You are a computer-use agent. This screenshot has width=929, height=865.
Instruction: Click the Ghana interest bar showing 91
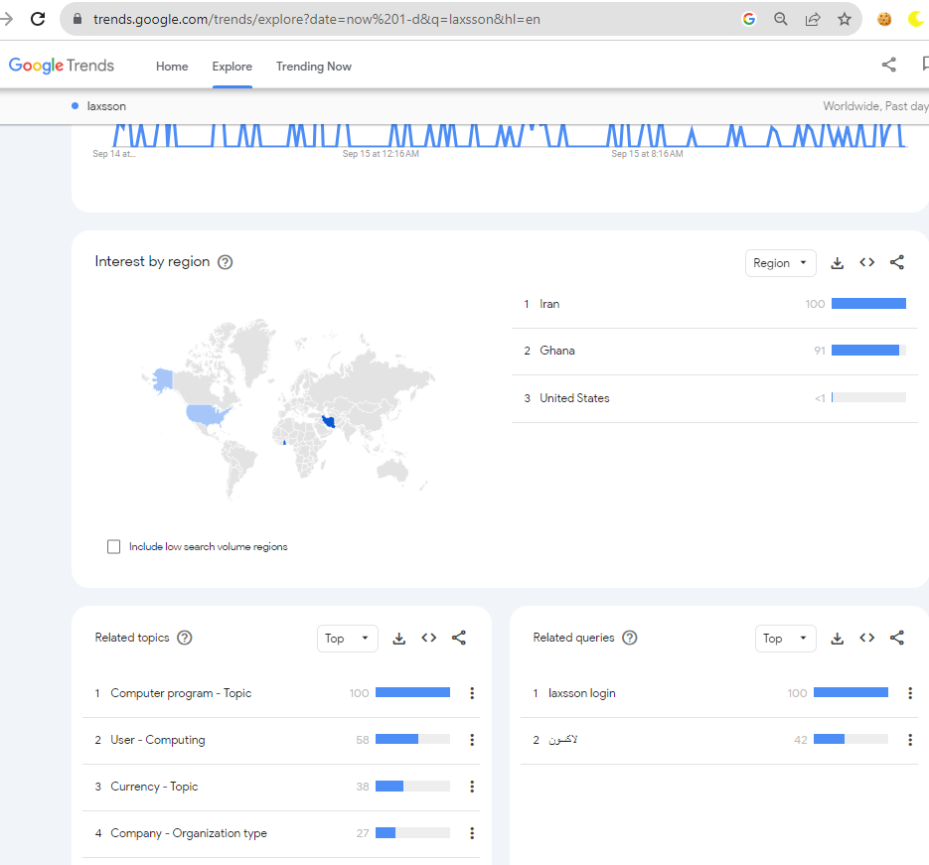point(868,351)
